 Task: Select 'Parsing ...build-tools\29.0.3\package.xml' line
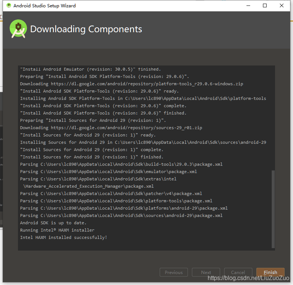(x=121, y=164)
